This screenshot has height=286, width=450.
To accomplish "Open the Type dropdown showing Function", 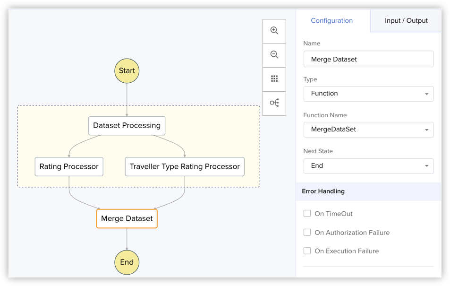I will coord(368,94).
